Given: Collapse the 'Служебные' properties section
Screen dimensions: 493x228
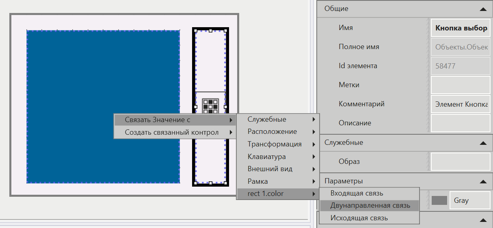Looking at the screenshot, I should (x=482, y=143).
